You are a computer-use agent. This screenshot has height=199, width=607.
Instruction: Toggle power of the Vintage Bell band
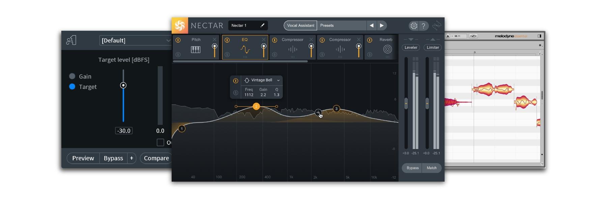pos(236,81)
